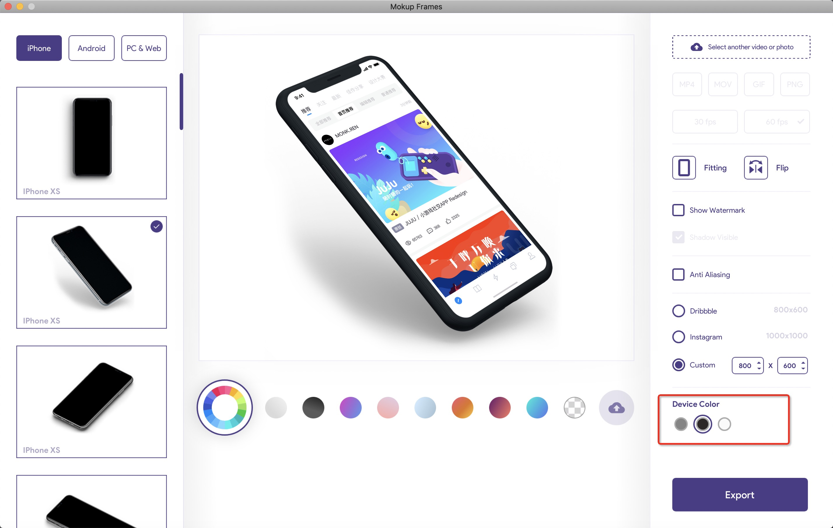Select the third iPhone XS mockup thumbnail
The height and width of the screenshot is (528, 833).
pyautogui.click(x=91, y=402)
